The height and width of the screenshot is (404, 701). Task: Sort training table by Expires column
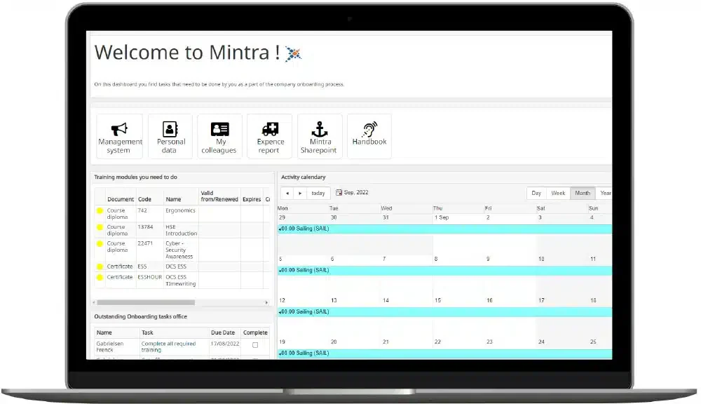click(252, 199)
